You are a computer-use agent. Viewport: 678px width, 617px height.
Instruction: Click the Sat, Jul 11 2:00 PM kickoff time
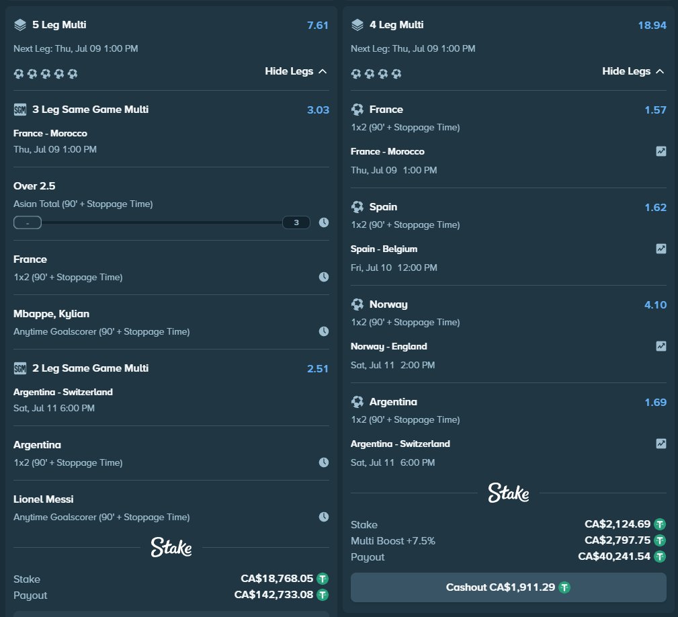(392, 366)
